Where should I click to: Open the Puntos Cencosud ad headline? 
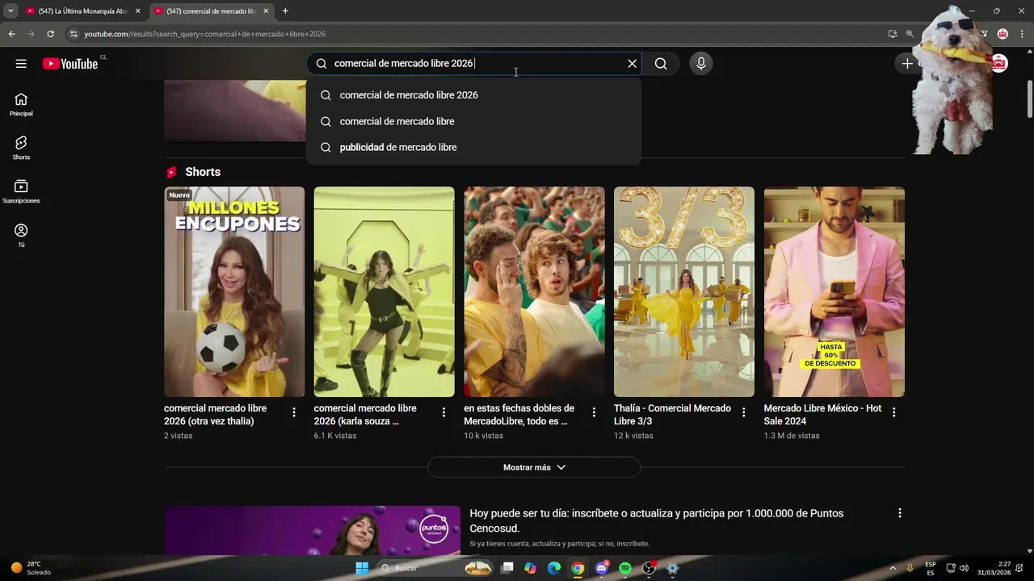click(x=657, y=521)
